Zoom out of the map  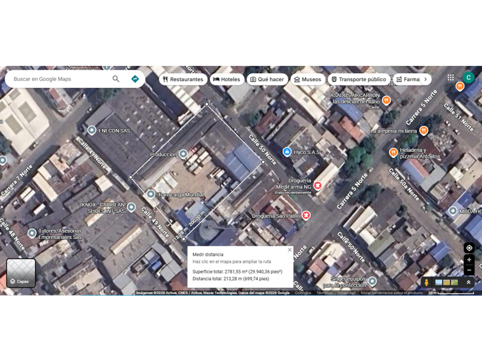click(x=469, y=270)
